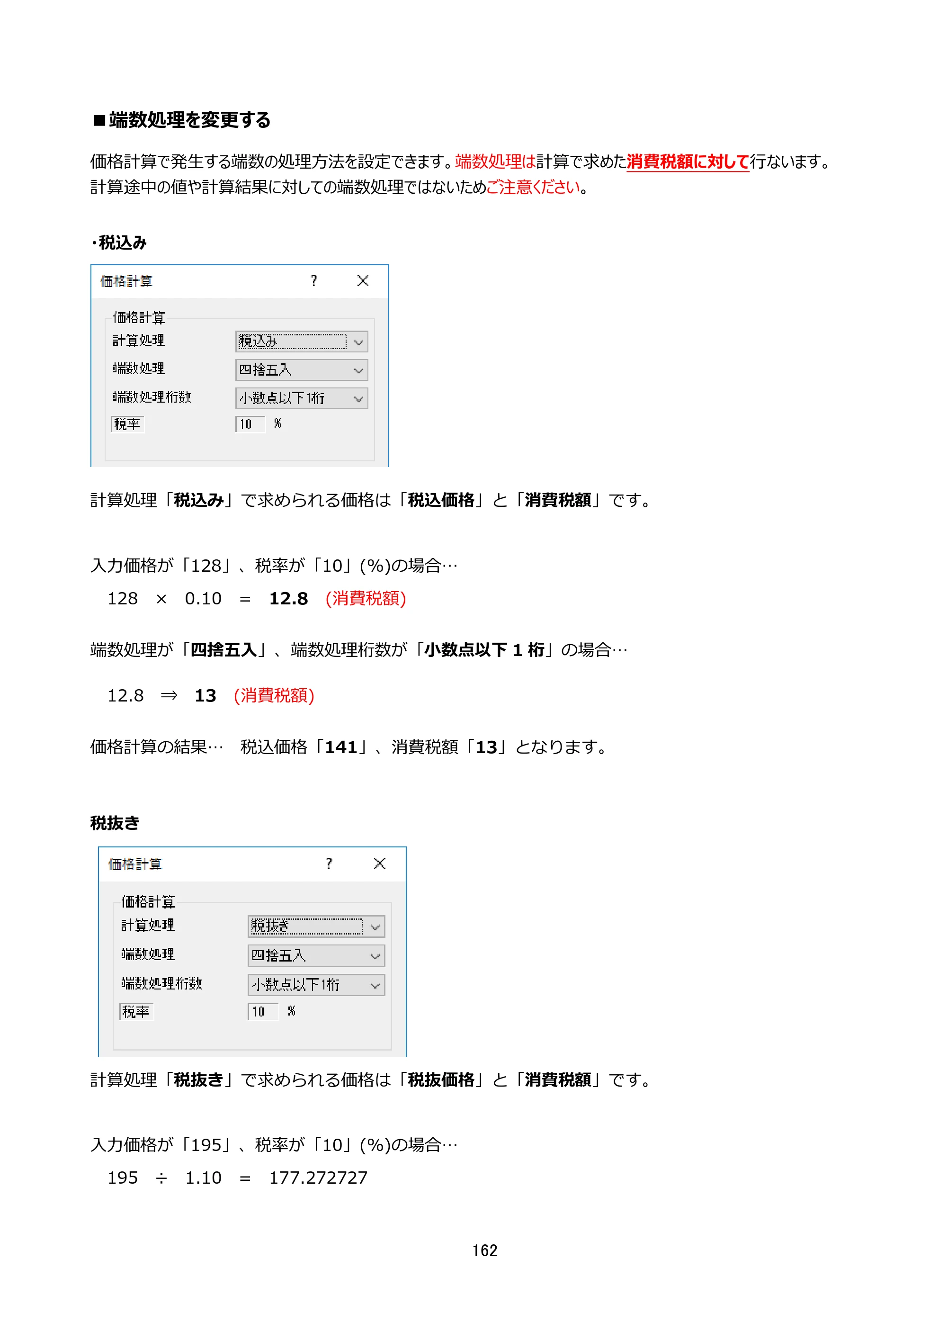
Task: Click the bold 税抜き section heading
Action: tap(115, 823)
